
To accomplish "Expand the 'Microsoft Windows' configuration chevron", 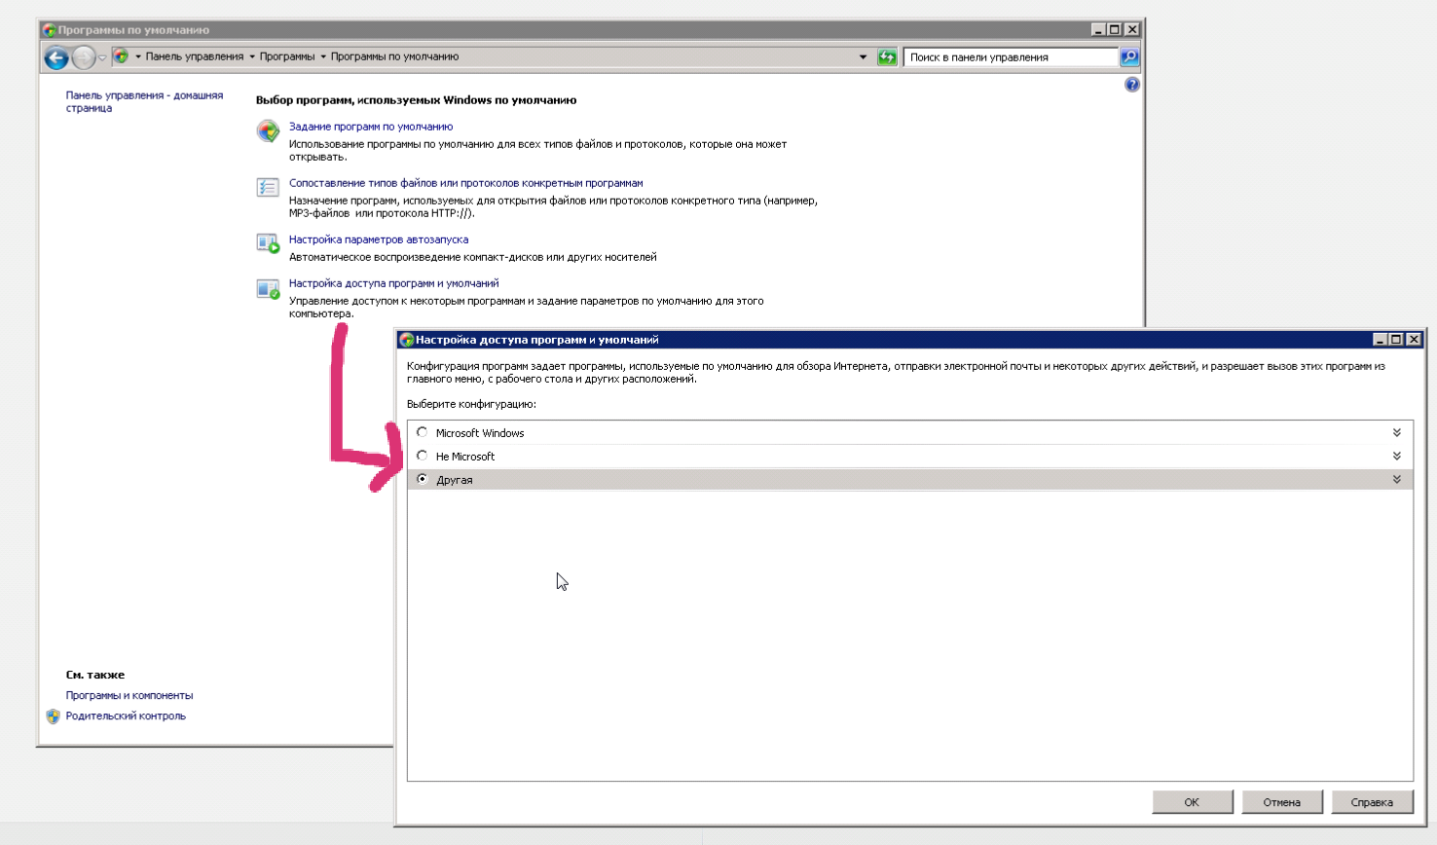I will pyautogui.click(x=1396, y=433).
